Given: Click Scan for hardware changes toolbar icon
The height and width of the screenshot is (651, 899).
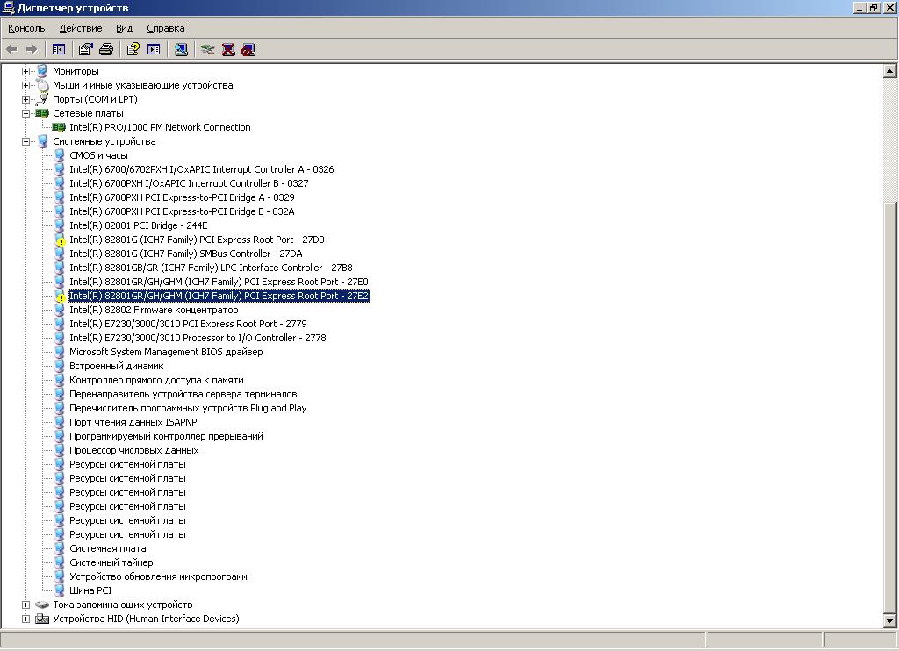Looking at the screenshot, I should click(x=181, y=49).
